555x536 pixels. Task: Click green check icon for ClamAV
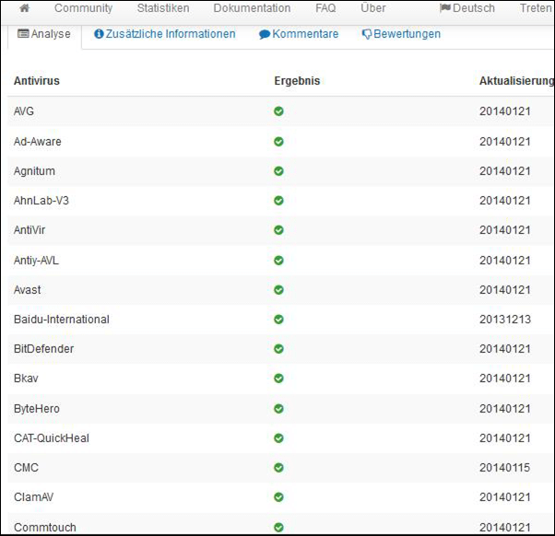pyautogui.click(x=278, y=497)
